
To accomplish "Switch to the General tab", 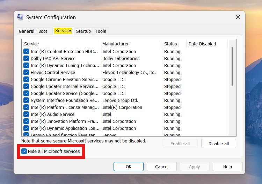I will [x=27, y=31].
